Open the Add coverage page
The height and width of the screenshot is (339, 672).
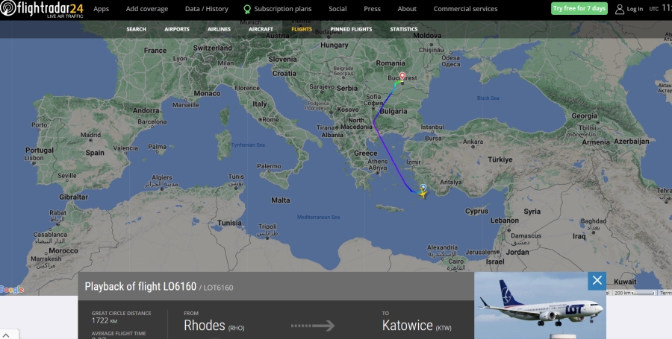(147, 8)
